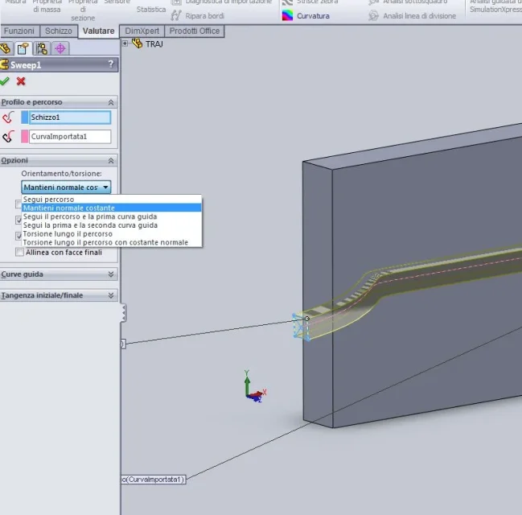
Task: Choose Segui percorso from the list
Action: tap(112, 200)
